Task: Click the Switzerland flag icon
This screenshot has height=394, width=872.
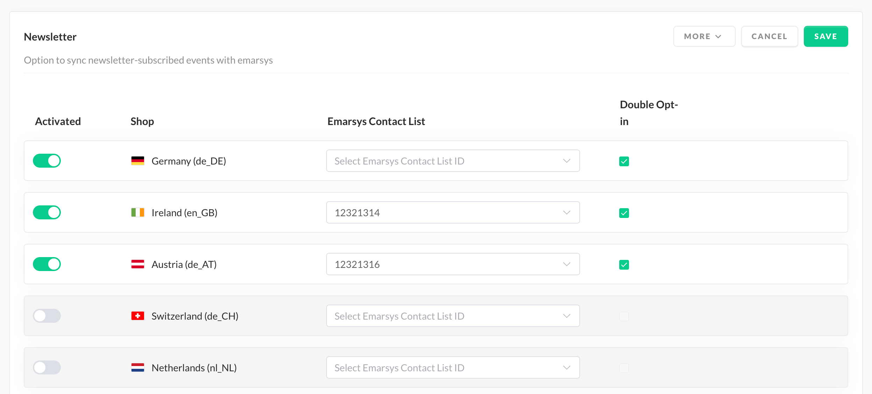Action: 137,316
